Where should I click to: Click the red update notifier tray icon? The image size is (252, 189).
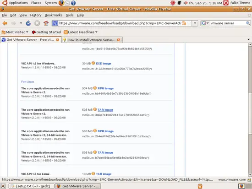tap(173, 3)
